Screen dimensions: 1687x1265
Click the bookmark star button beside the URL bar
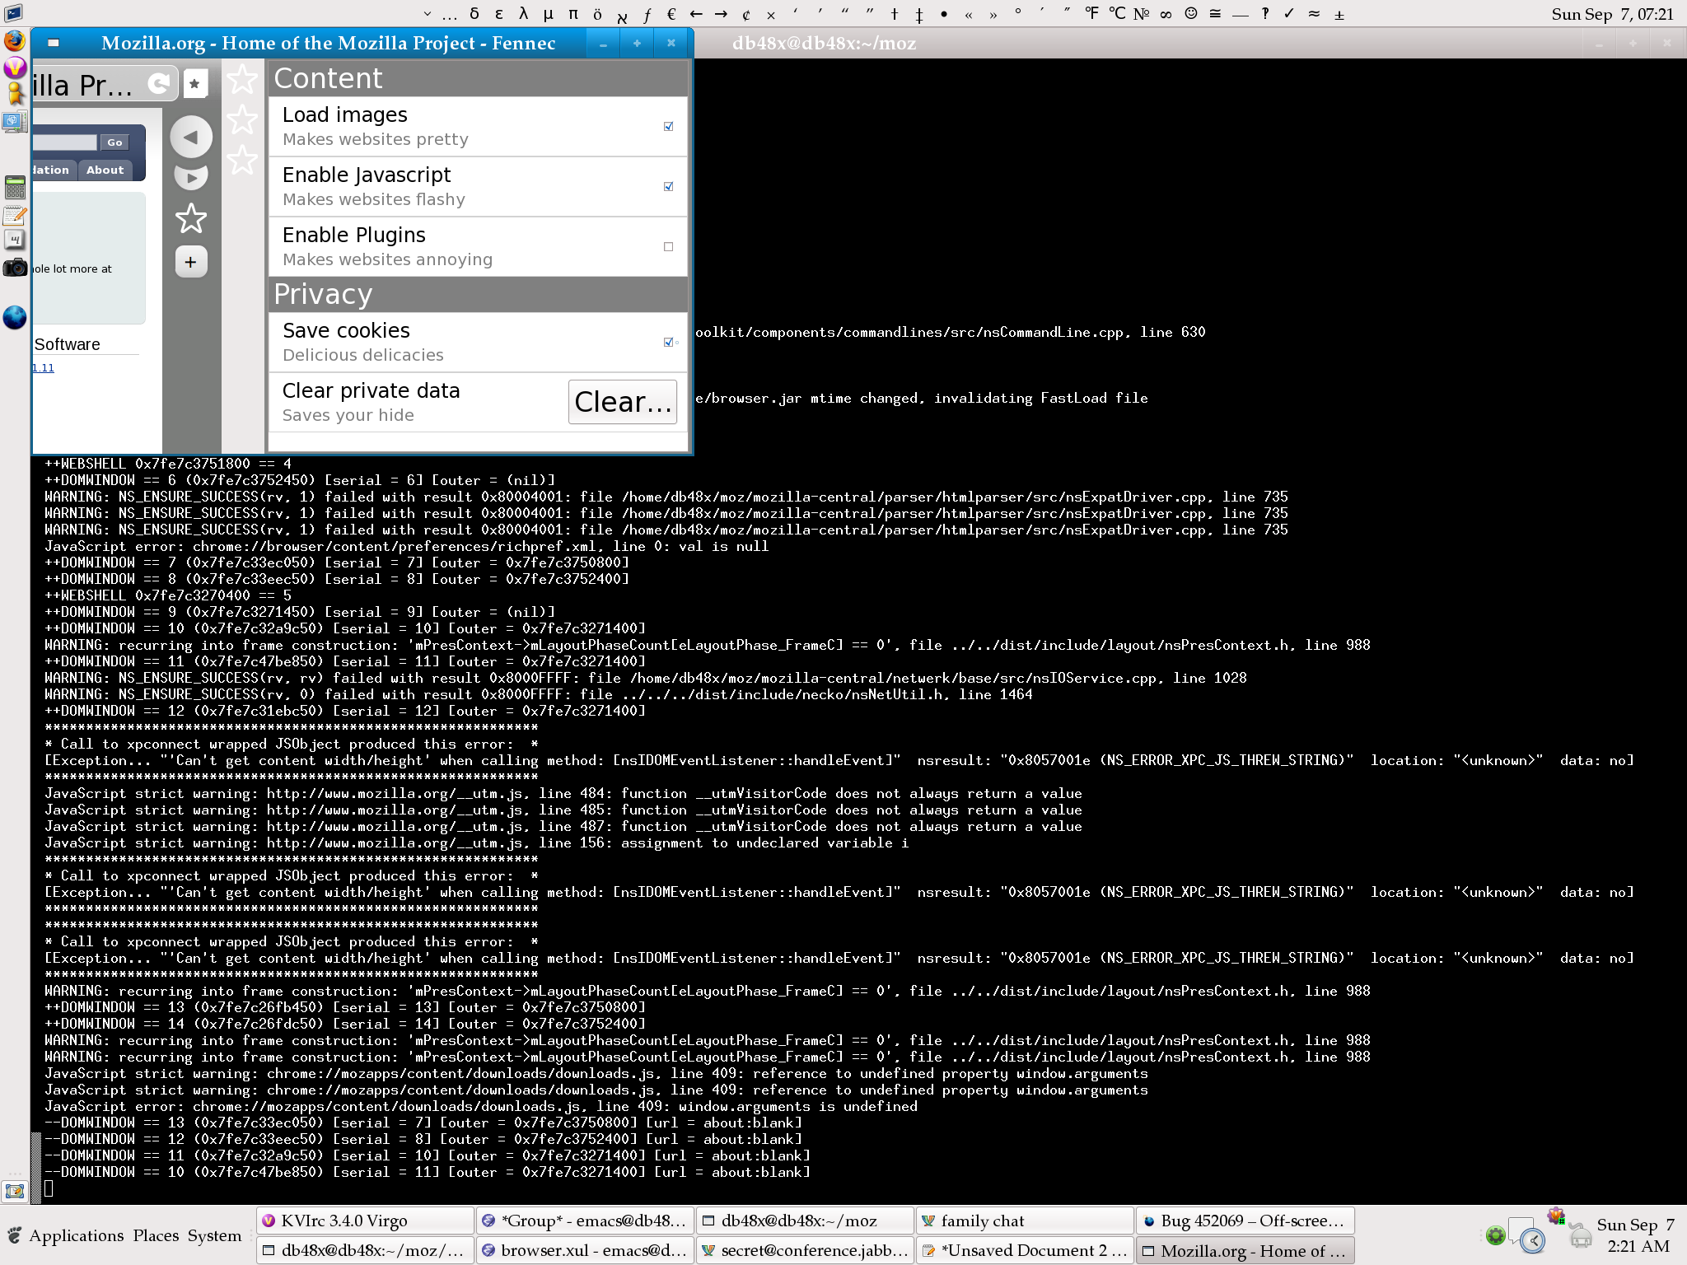pos(194,83)
